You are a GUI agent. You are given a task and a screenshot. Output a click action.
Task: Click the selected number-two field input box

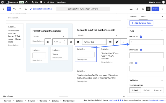[x=86, y=54]
